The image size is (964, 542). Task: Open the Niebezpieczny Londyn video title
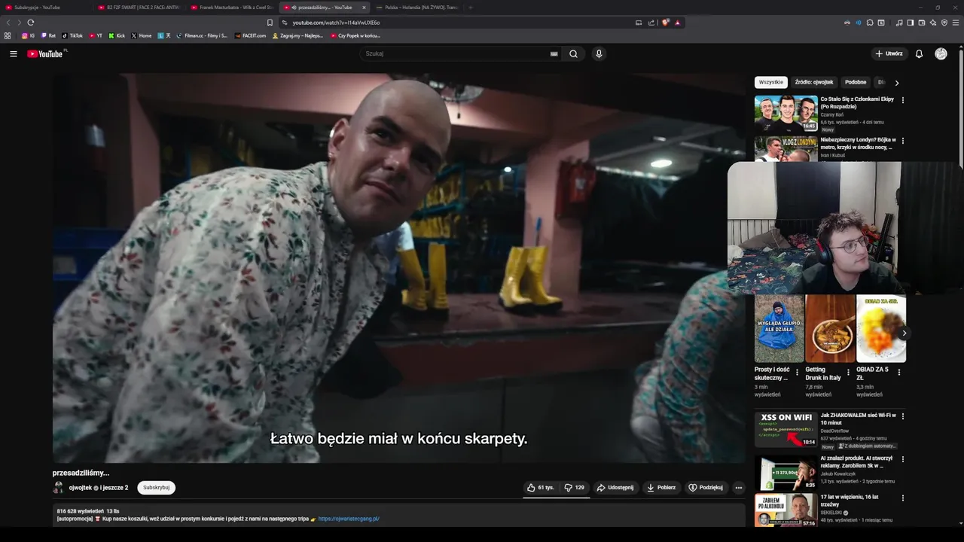[857, 143]
